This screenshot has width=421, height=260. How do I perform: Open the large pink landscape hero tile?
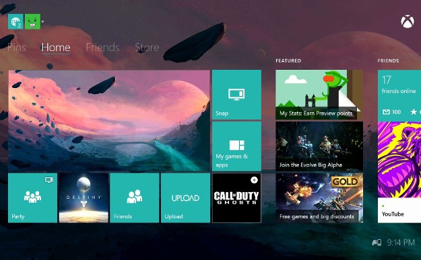click(109, 120)
